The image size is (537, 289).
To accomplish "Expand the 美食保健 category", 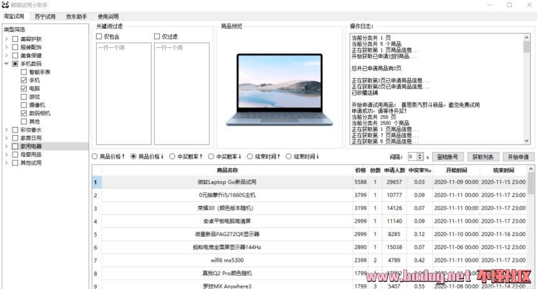I will pyautogui.click(x=6, y=55).
